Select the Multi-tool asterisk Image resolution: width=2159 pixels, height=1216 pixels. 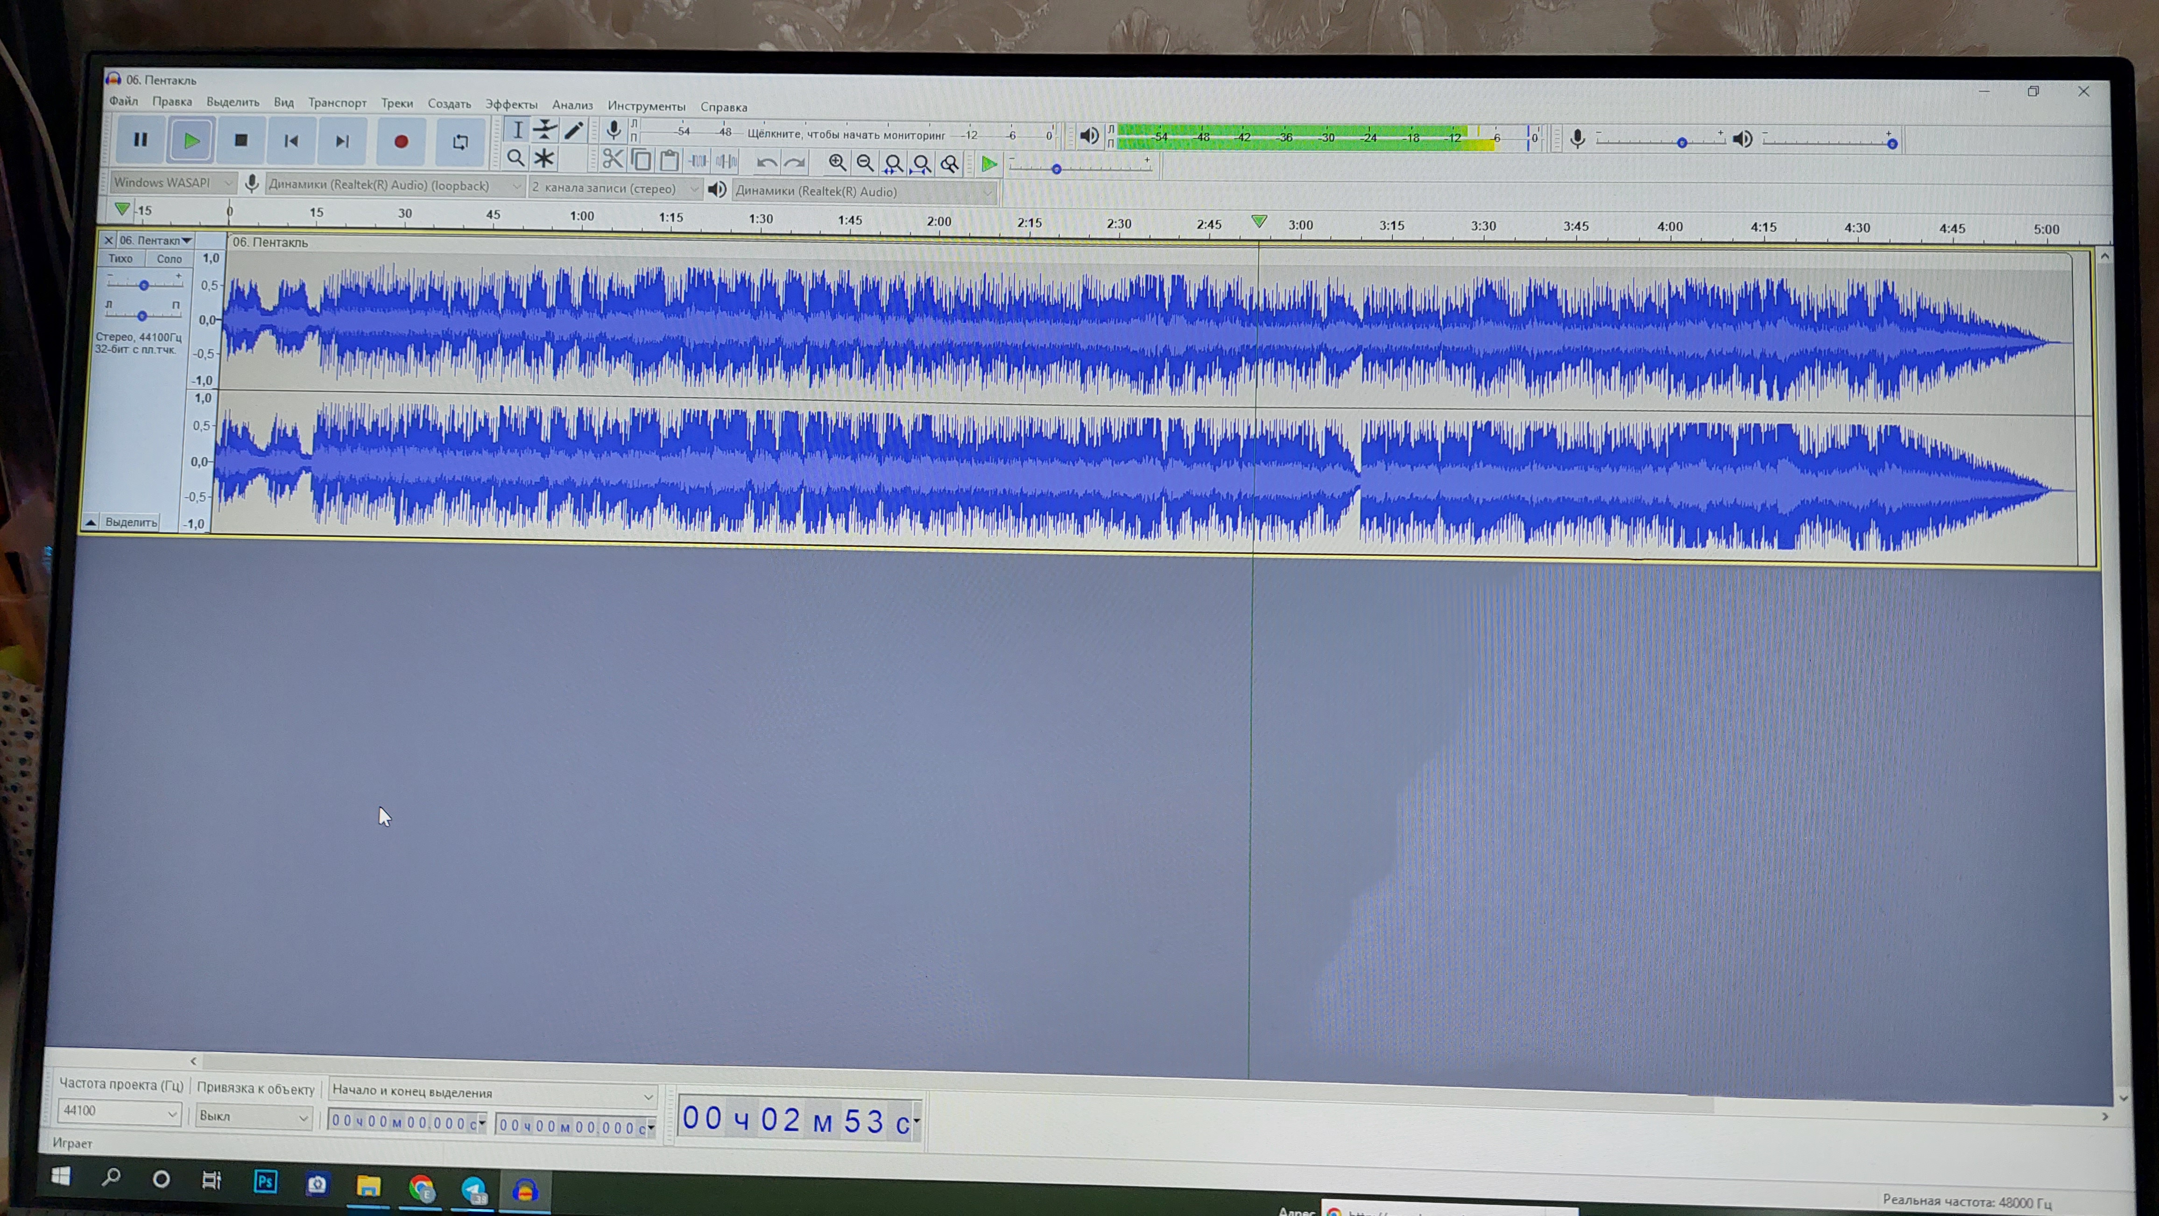545,157
